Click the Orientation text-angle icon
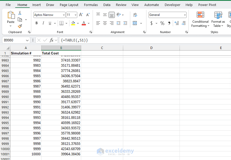Screen dimensions: 231x160 (119, 15)
